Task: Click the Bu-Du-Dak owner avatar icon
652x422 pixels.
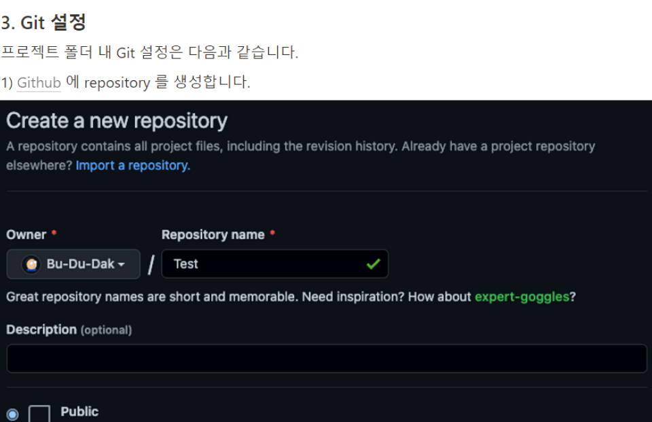Action: 31,264
